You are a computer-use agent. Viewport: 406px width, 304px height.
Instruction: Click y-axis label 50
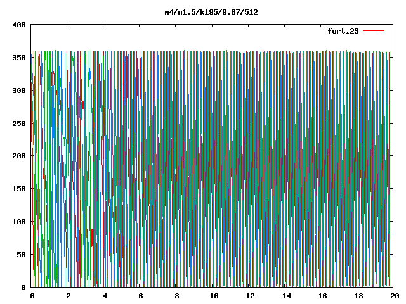[x=21, y=255]
